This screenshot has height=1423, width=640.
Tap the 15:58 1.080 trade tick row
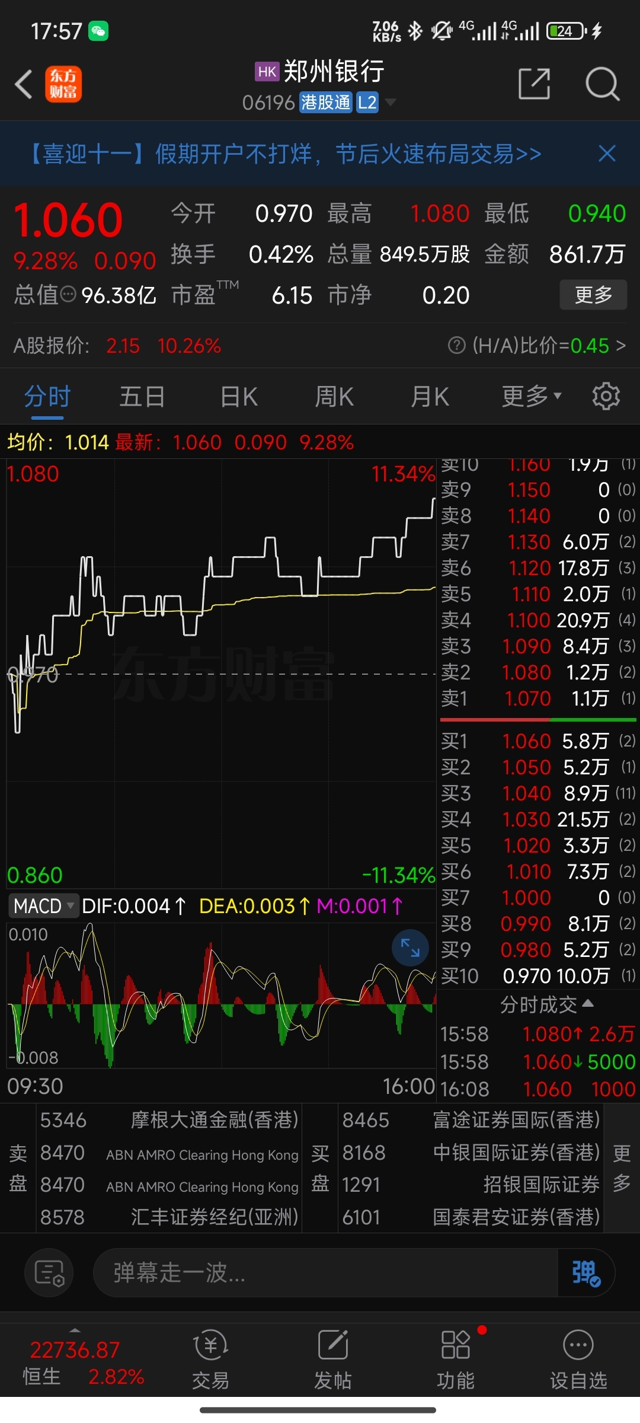[x=538, y=1034]
